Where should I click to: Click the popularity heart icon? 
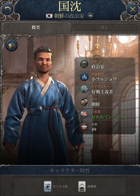pos(84,114)
